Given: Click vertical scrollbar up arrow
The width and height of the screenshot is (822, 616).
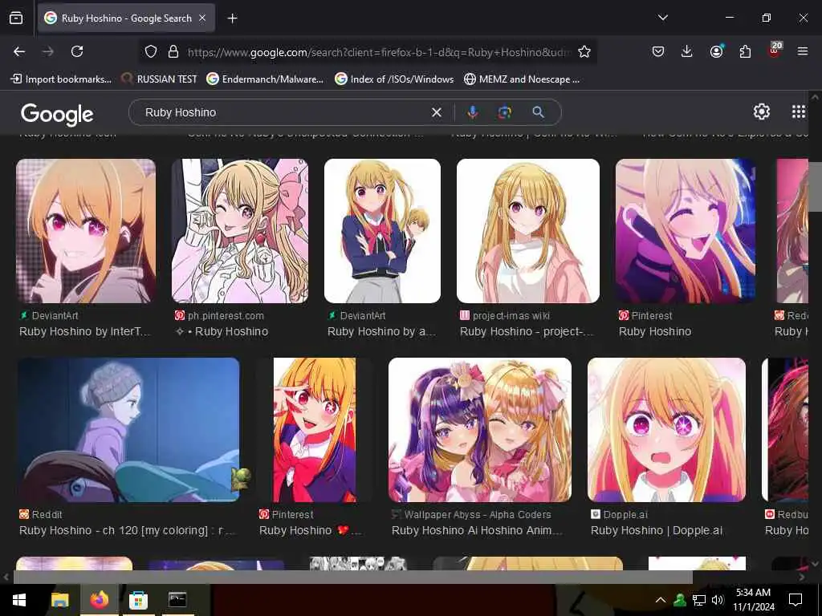Looking at the screenshot, I should (x=815, y=97).
